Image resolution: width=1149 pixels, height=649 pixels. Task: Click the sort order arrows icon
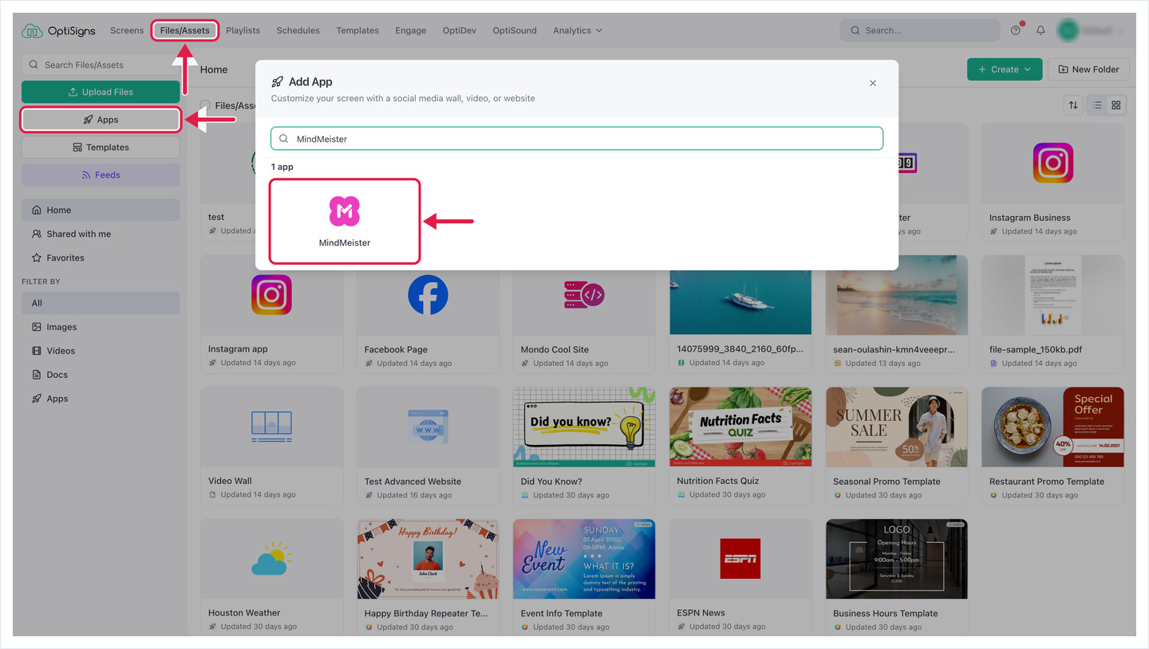point(1074,105)
